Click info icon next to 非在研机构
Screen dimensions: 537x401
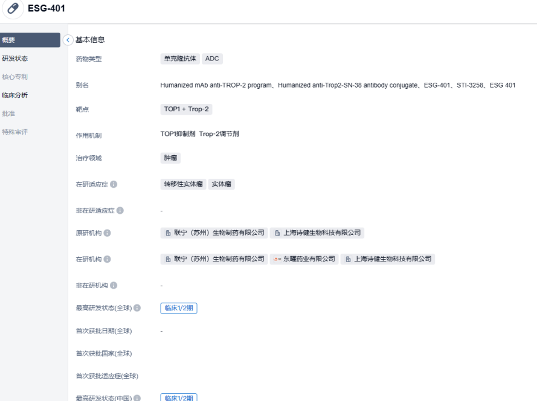click(114, 285)
